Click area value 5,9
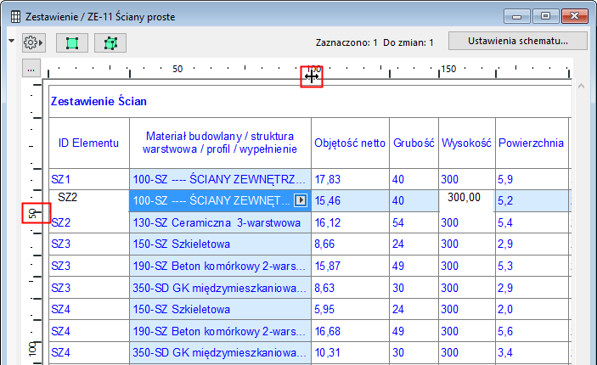 (x=505, y=179)
